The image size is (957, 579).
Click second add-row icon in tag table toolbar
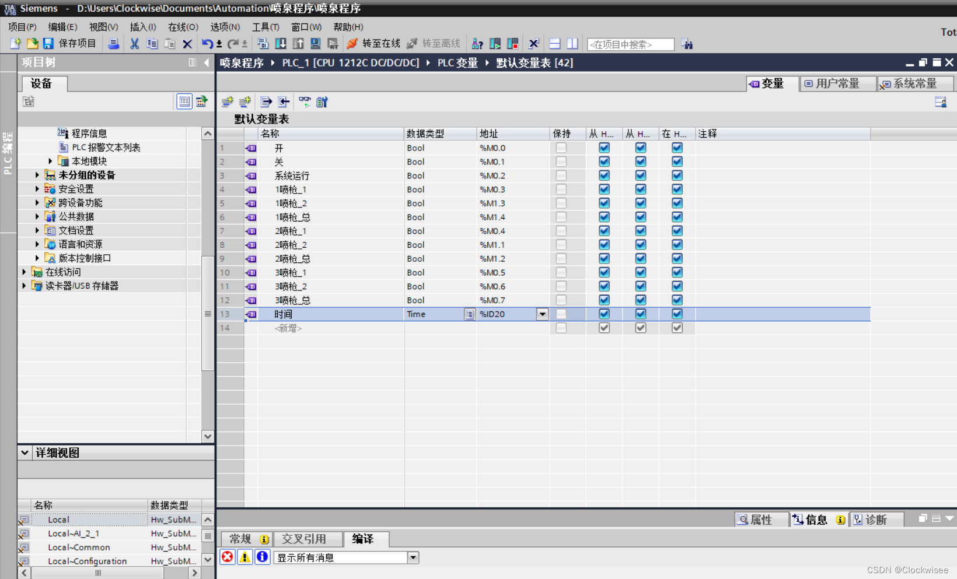point(245,102)
